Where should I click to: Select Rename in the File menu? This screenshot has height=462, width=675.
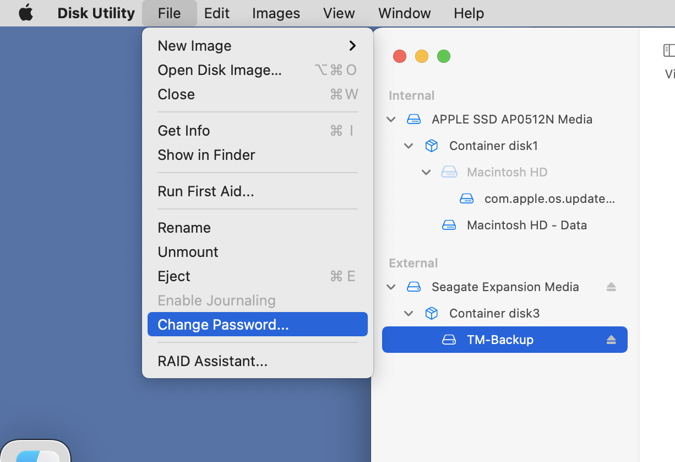click(258, 228)
